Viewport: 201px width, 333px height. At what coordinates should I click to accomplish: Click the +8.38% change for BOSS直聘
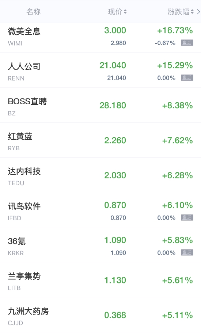[x=177, y=105]
